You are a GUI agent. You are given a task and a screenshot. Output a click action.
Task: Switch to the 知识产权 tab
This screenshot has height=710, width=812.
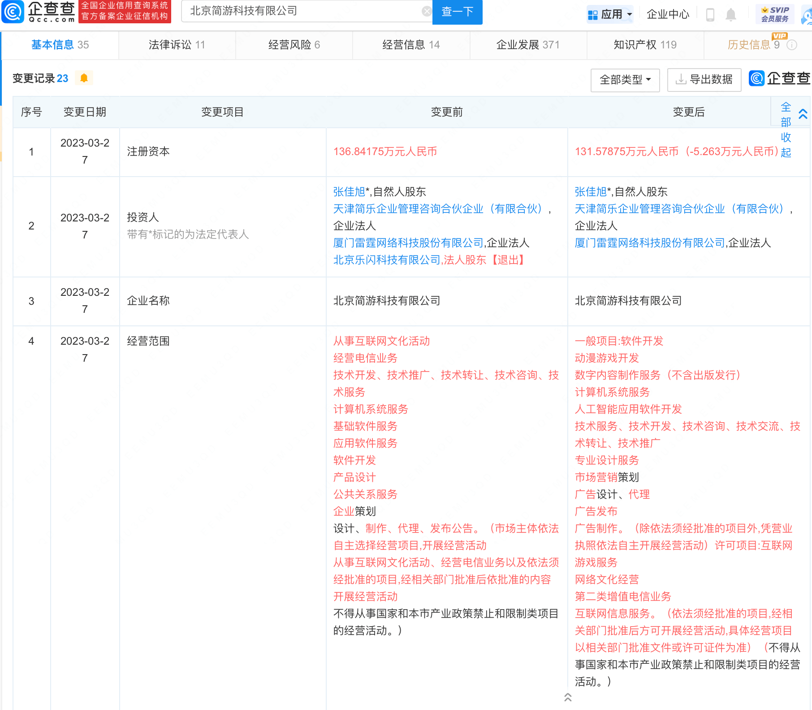click(645, 45)
